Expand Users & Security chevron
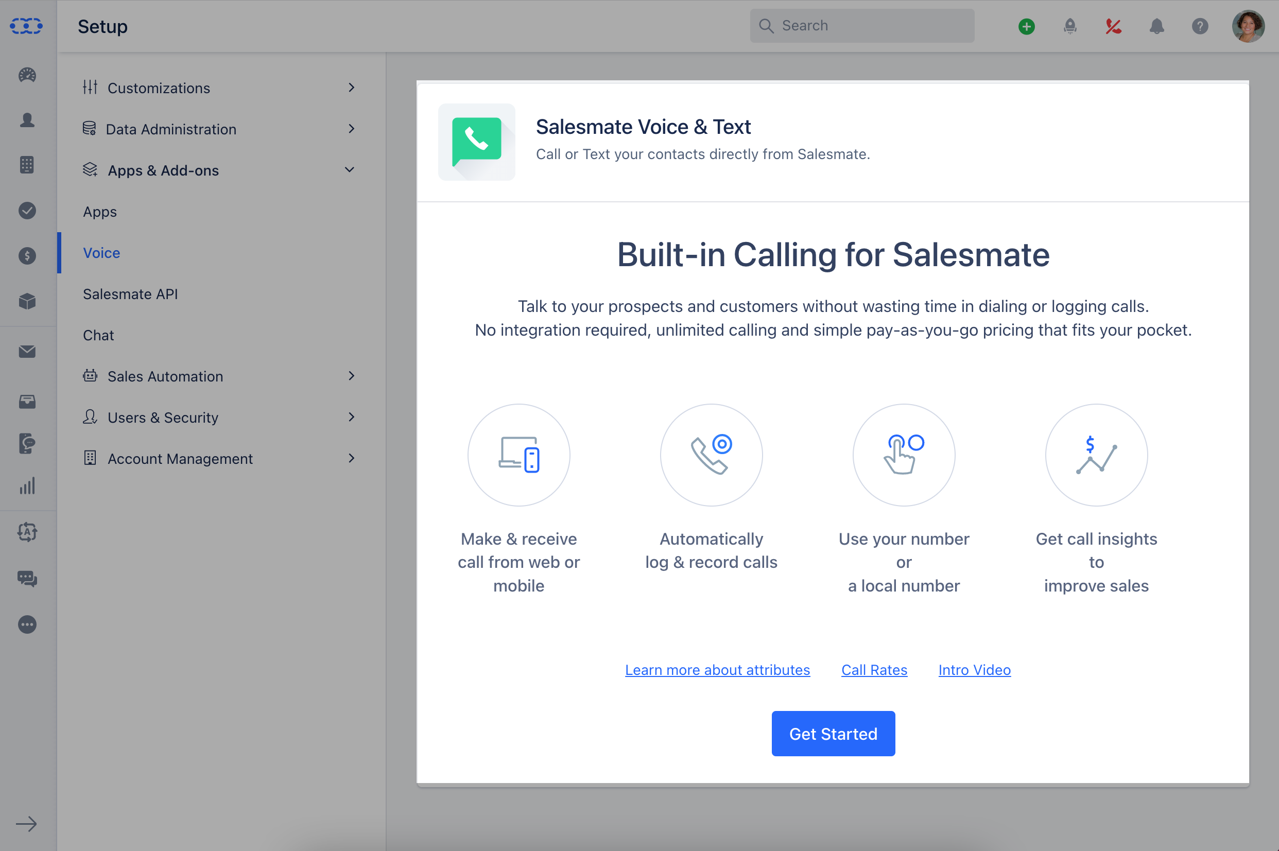The image size is (1279, 851). [352, 417]
